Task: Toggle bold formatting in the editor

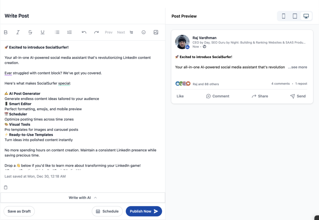Action: pyautogui.click(x=6, y=32)
